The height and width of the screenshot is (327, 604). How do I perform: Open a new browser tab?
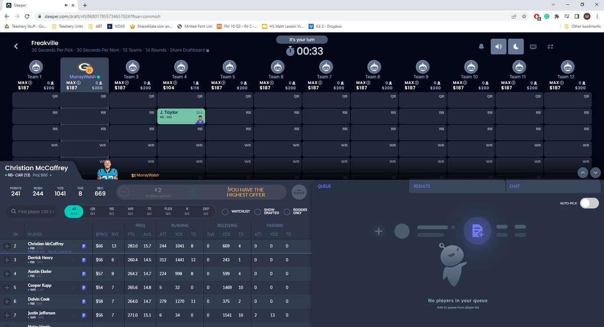coord(85,5)
